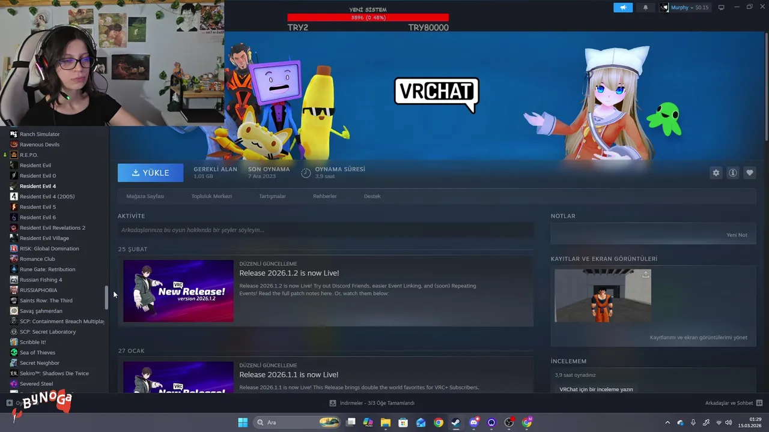Screen dimensions: 769x432
Task: Select Ravenous Devils in library list
Action: tap(40, 145)
